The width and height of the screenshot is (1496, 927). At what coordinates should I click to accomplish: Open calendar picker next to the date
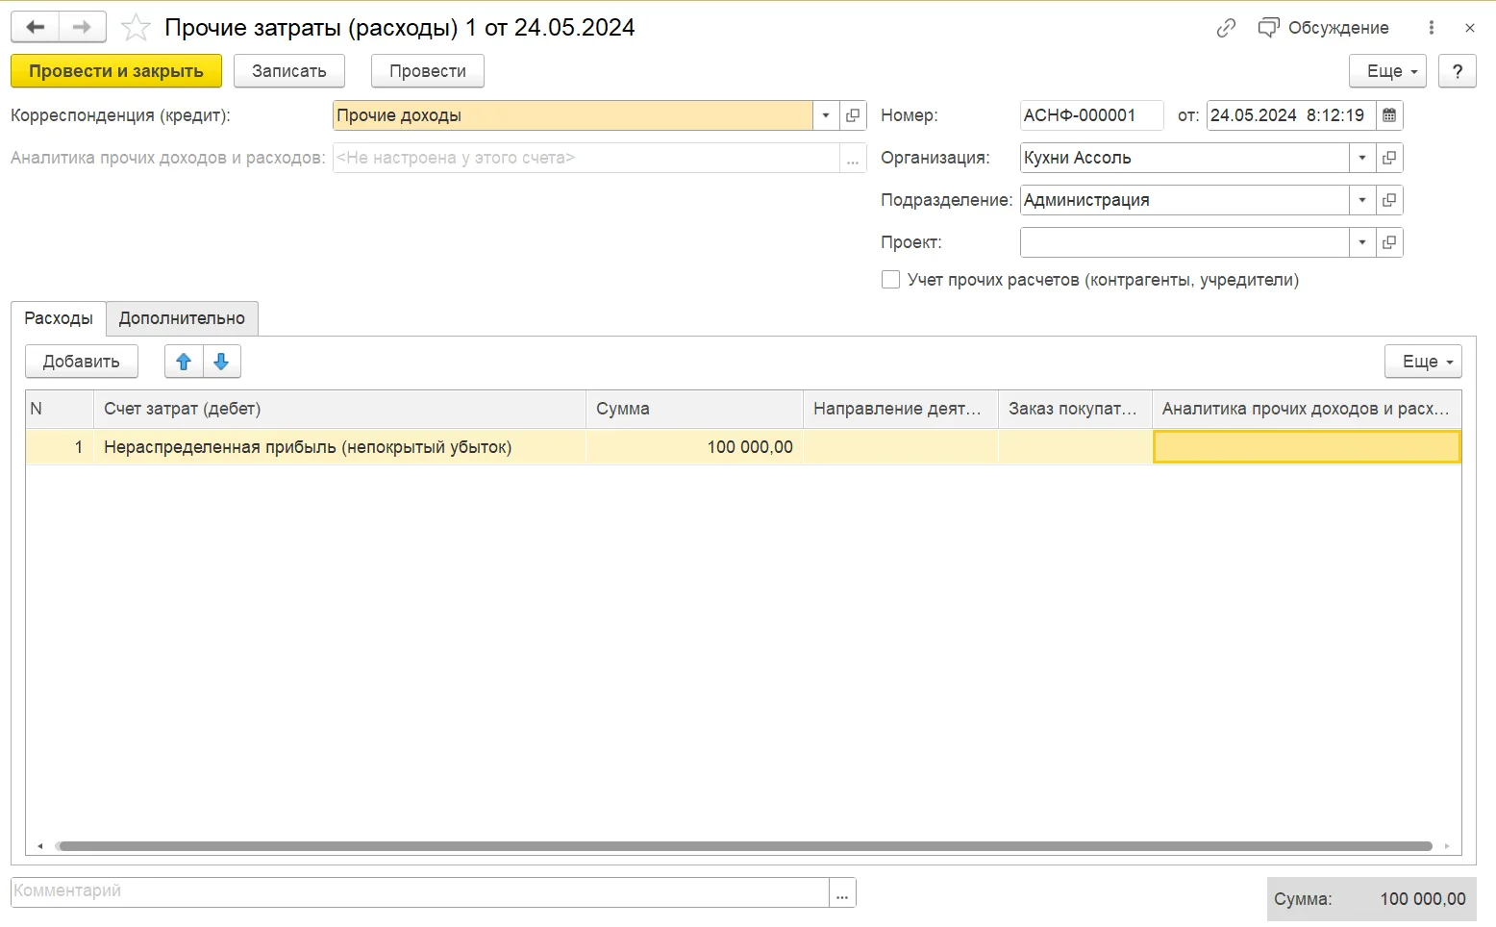pyautogui.click(x=1389, y=115)
